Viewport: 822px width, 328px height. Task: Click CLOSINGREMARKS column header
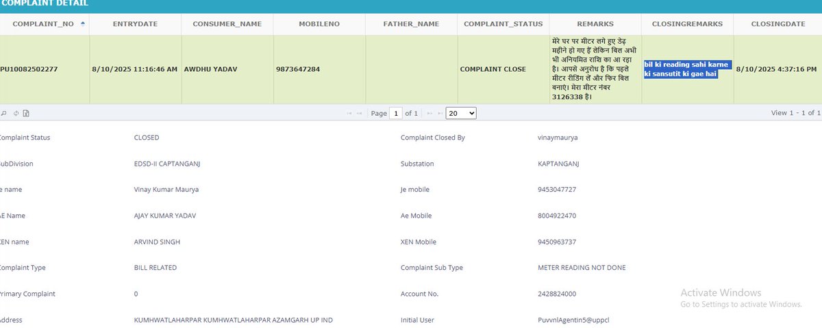click(x=687, y=24)
